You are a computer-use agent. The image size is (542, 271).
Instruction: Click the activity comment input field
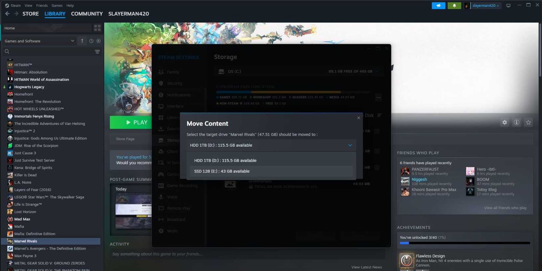click(247, 254)
